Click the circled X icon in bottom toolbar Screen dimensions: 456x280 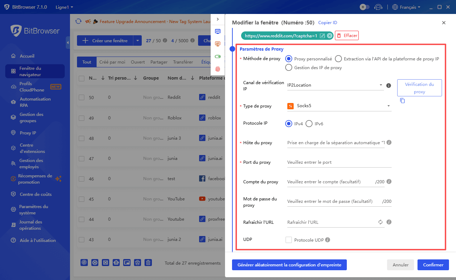[94, 263]
